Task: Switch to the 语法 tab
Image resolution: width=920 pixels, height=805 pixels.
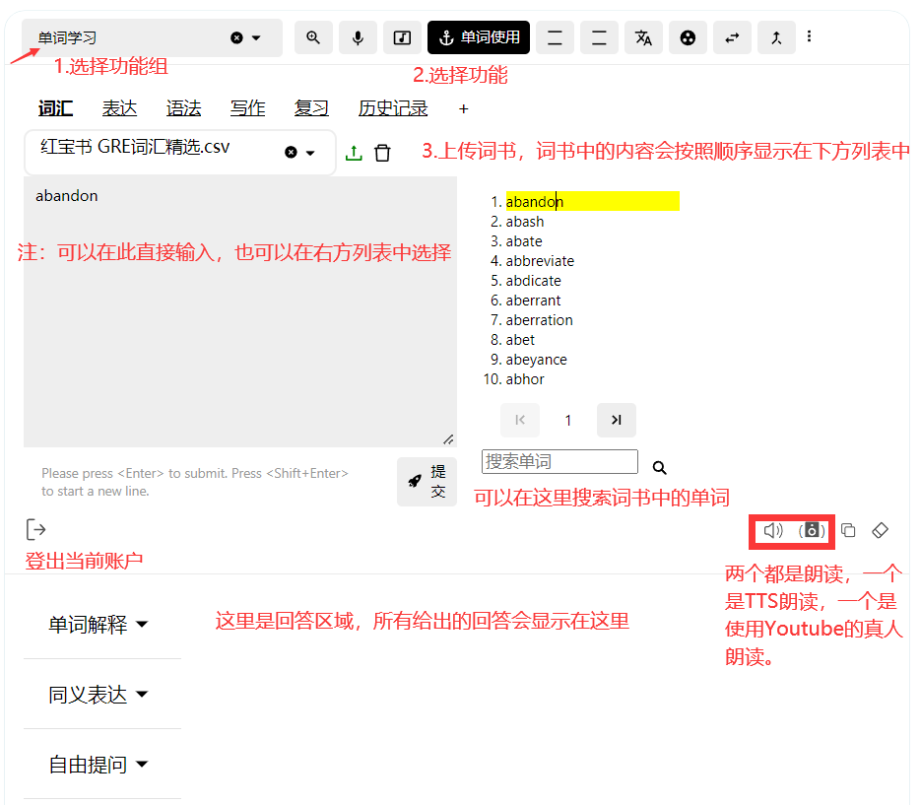Action: [x=183, y=108]
